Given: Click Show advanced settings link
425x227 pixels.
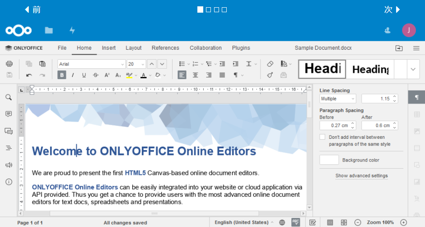Looking at the screenshot, I should pos(362,176).
